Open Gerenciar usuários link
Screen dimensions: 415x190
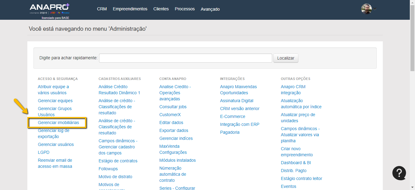tap(56, 144)
